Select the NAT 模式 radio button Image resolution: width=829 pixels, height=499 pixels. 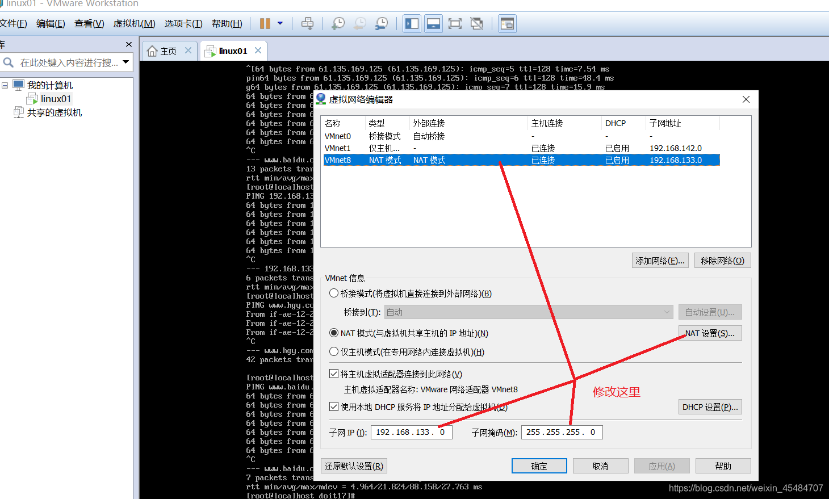pos(334,333)
